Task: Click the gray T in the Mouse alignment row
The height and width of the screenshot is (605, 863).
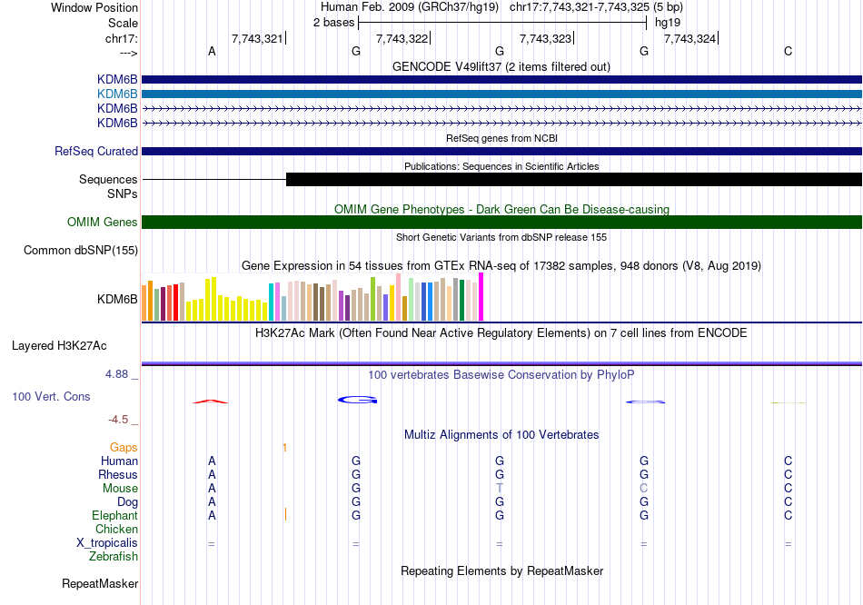Action: pyautogui.click(x=500, y=489)
